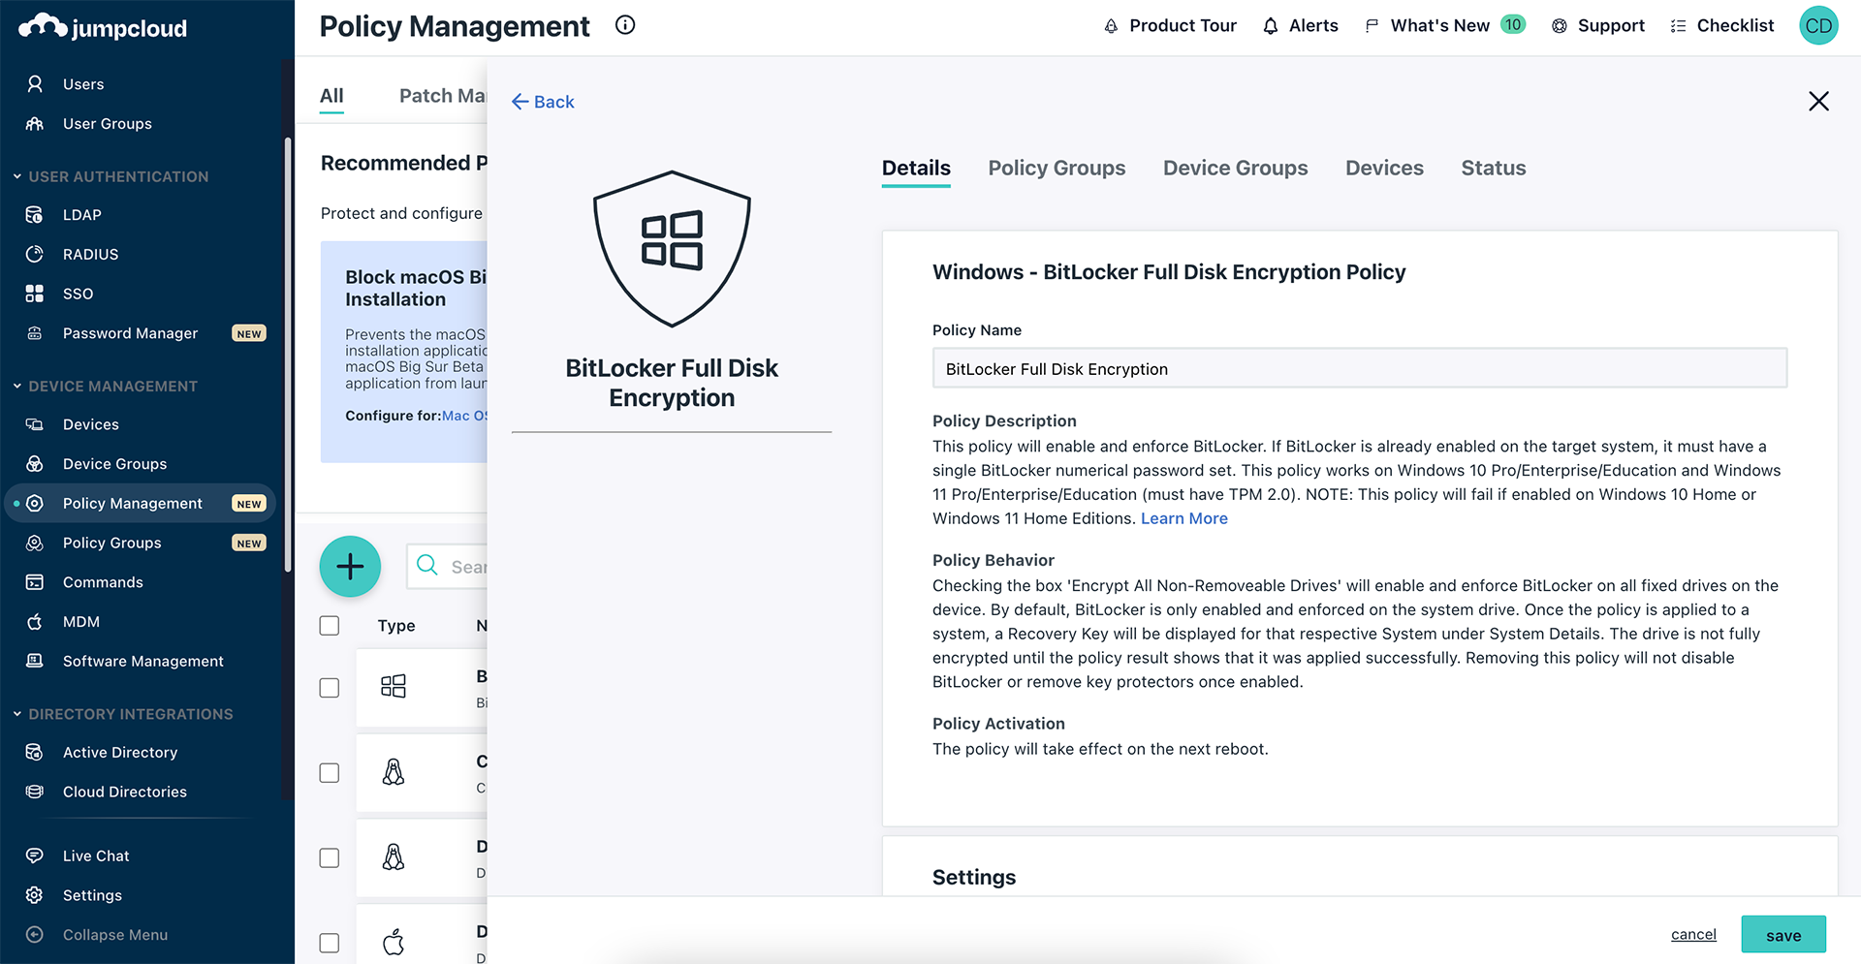Open Alerts bell icon
1861x964 pixels.
[x=1271, y=26]
